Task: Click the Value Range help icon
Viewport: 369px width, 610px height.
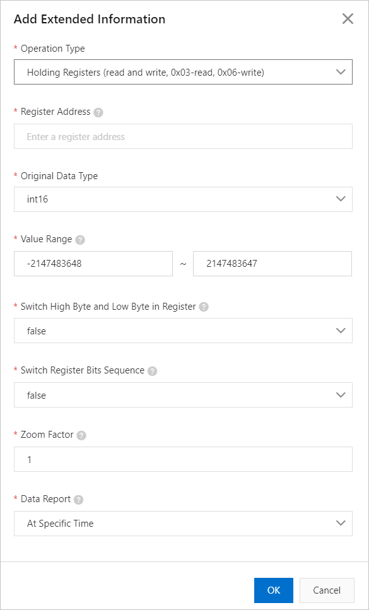Action: 80,240
